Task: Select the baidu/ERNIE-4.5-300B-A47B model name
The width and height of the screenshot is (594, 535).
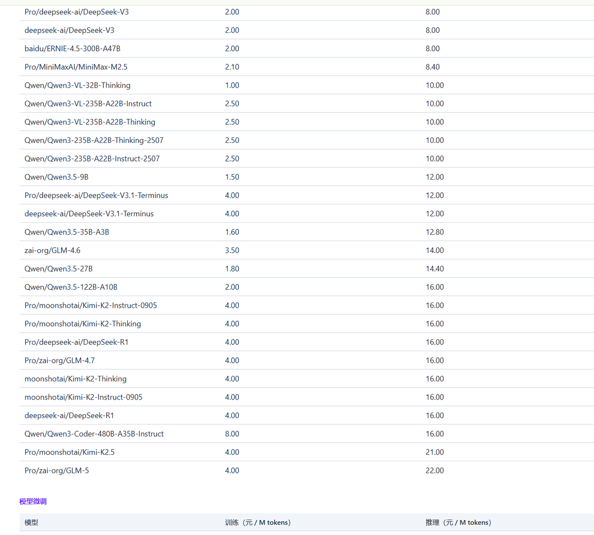Action: pyautogui.click(x=72, y=48)
